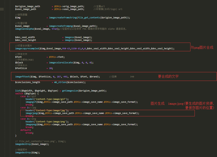Click the 492 coordinate in imagefttext

point(65,77)
